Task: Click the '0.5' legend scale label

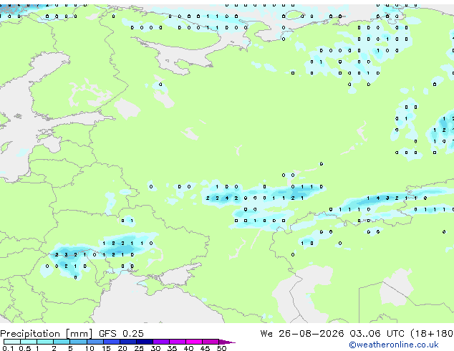Action: pos(25,348)
